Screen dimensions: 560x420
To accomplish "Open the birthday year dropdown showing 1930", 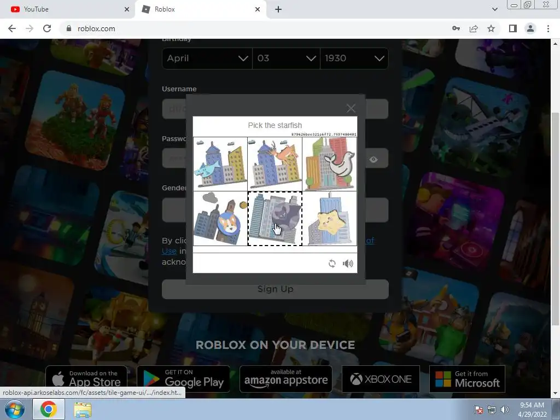I will pos(354,58).
